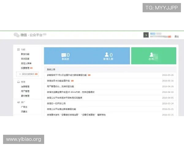Open announcement 微信公众平台将逐步开启帐号扫码登录
The image size is (184, 147).
coord(64,98)
